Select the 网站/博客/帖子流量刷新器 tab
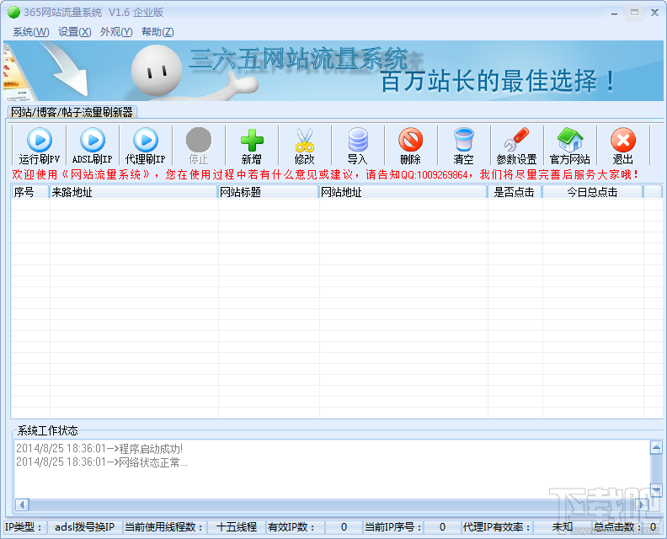Image resolution: width=667 pixels, height=539 pixels. [72, 112]
